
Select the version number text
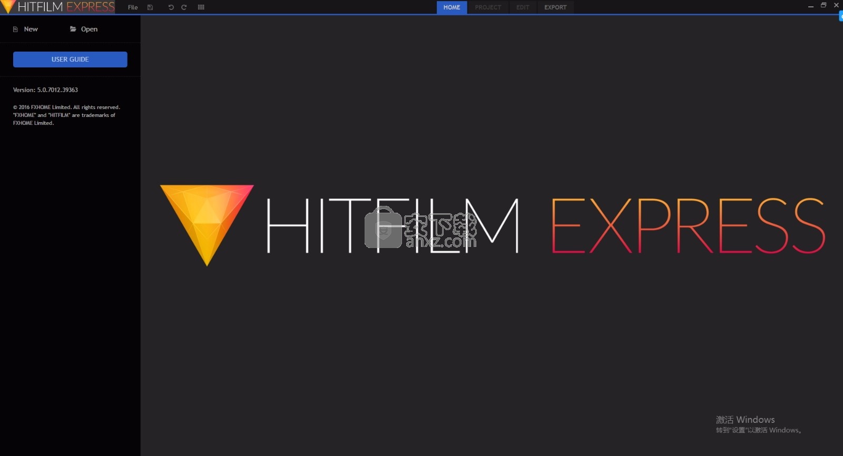point(45,90)
